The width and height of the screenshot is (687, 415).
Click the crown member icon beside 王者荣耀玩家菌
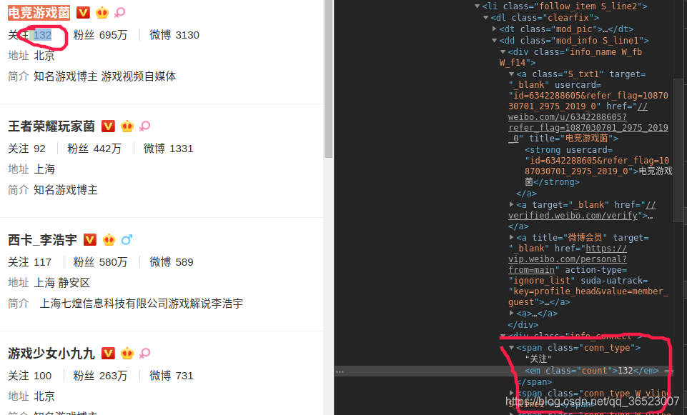[127, 126]
